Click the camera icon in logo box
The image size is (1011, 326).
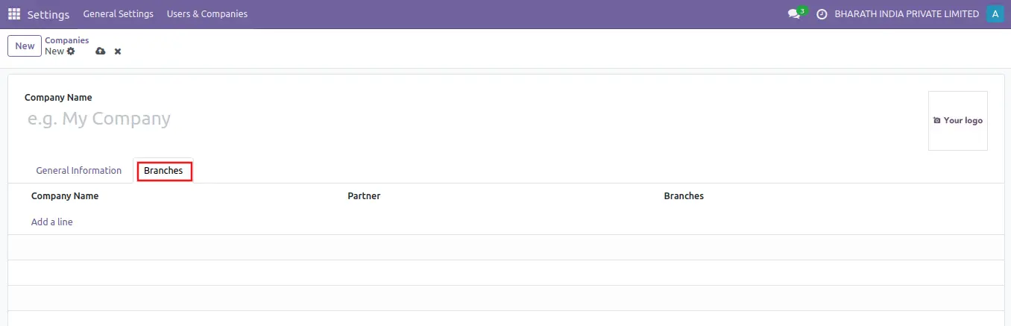tap(937, 120)
